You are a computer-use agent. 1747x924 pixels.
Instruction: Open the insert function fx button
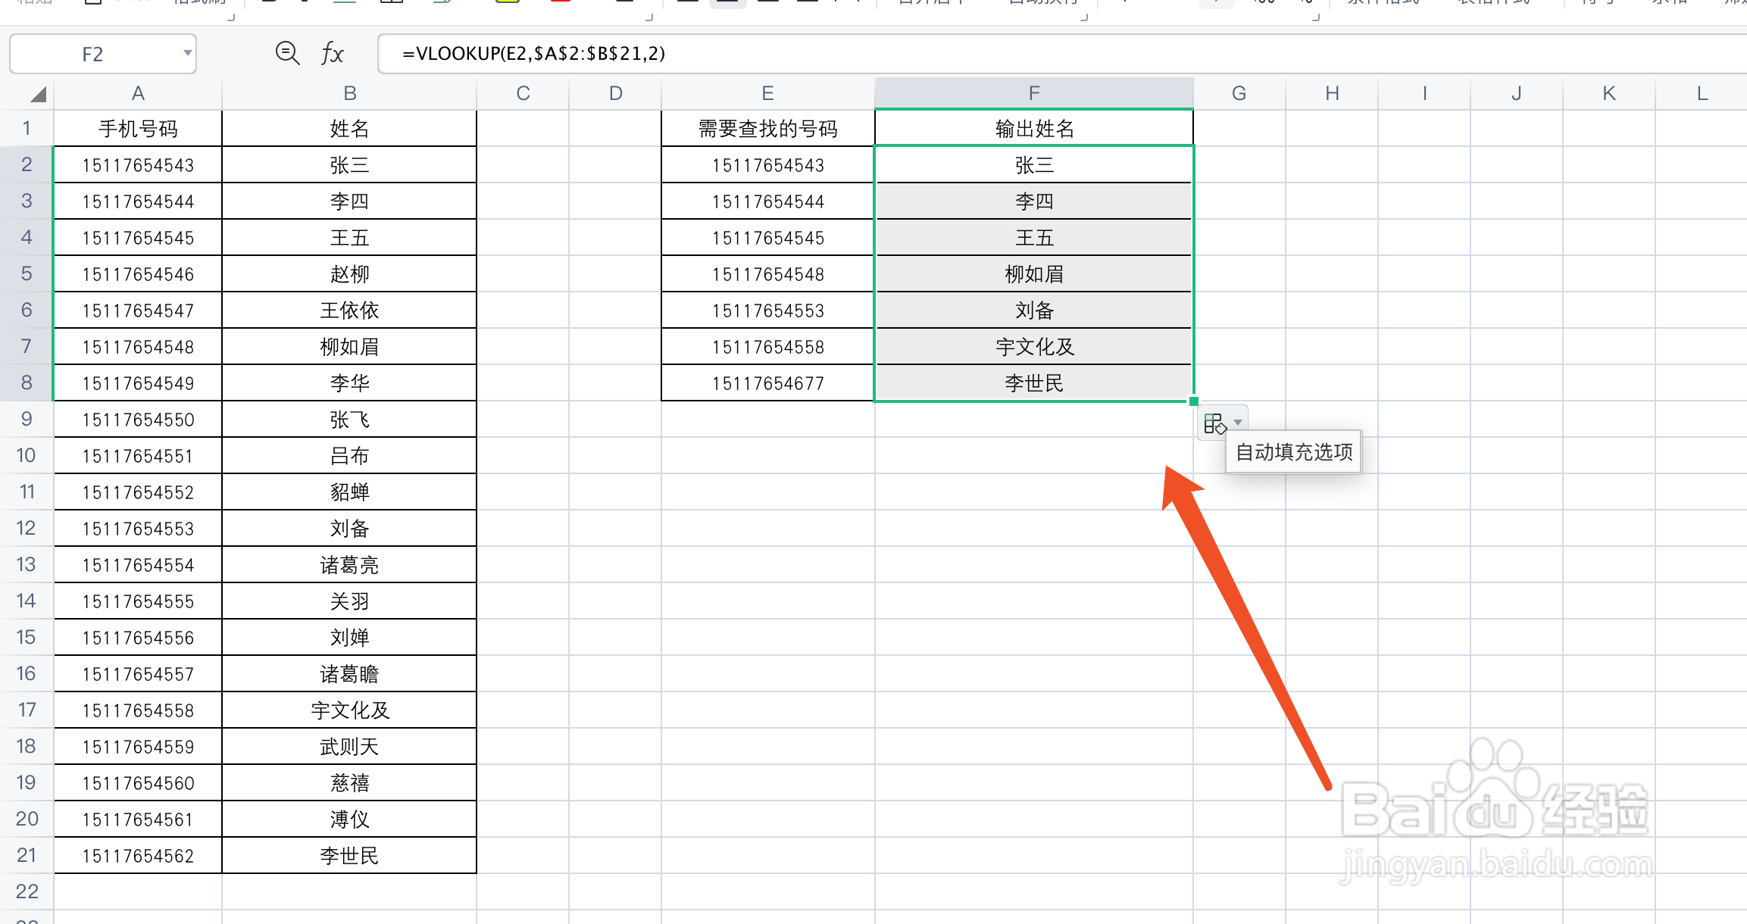click(332, 53)
